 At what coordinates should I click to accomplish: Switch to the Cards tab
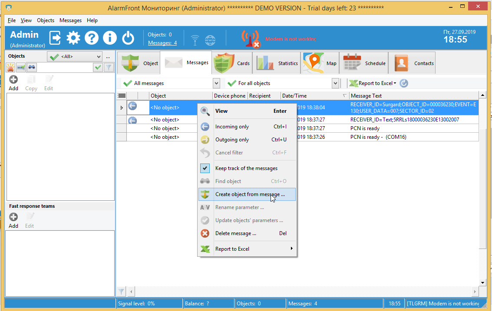pos(232,63)
